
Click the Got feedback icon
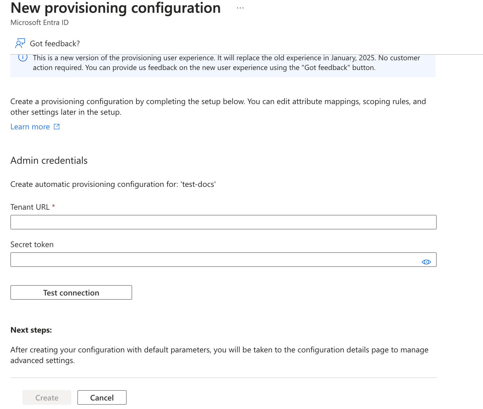coord(20,44)
